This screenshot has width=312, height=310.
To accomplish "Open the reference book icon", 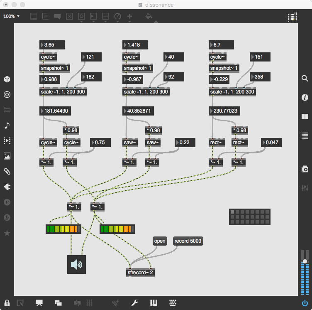I will click(x=305, y=116).
